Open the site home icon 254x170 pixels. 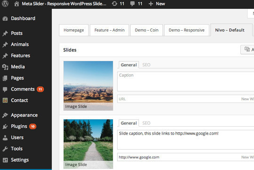(16, 4)
